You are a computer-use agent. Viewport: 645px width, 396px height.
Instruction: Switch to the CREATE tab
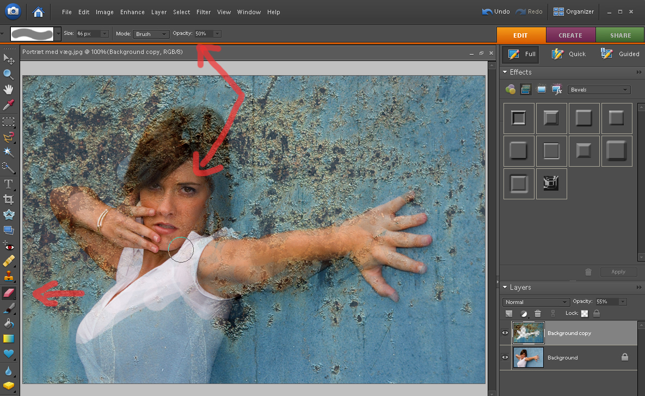570,35
